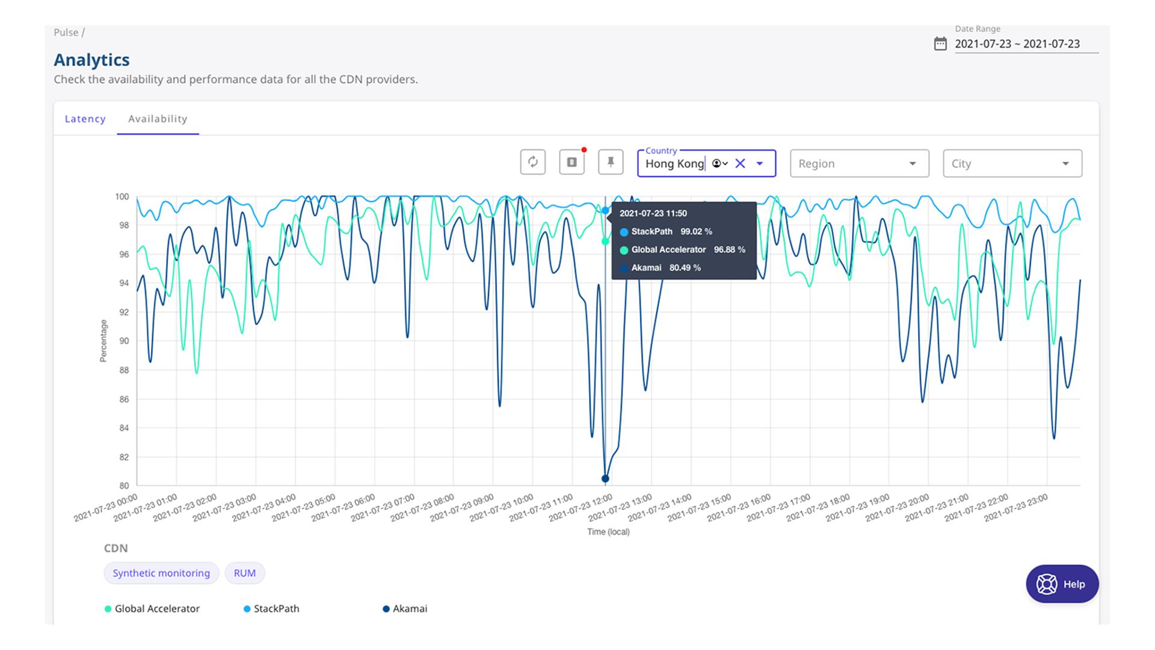Edit the date range 2021-07-23 ~ 2021-07-23 field

tap(1026, 44)
